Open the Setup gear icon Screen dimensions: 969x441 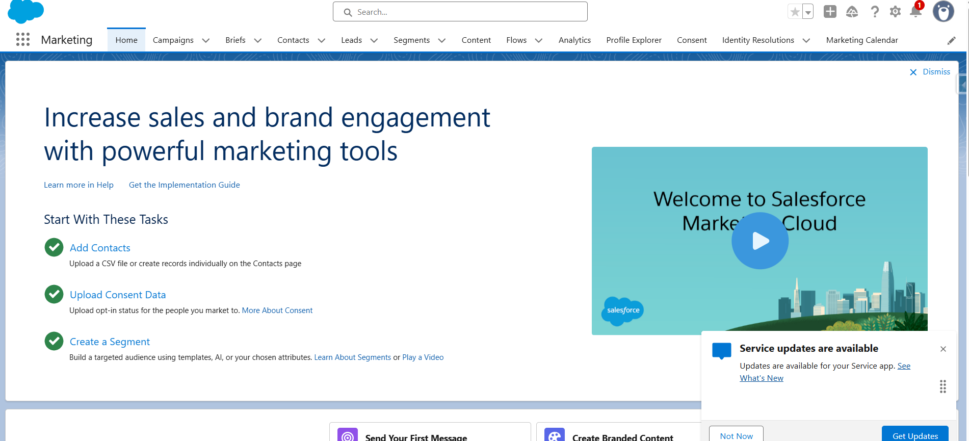[895, 11]
